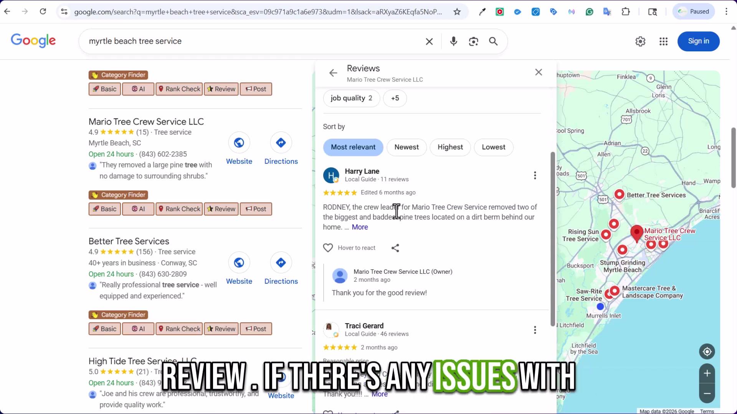Open Category Finder above Mario Tree Crew
Viewport: 737px width, 414px height.
pyautogui.click(x=118, y=75)
